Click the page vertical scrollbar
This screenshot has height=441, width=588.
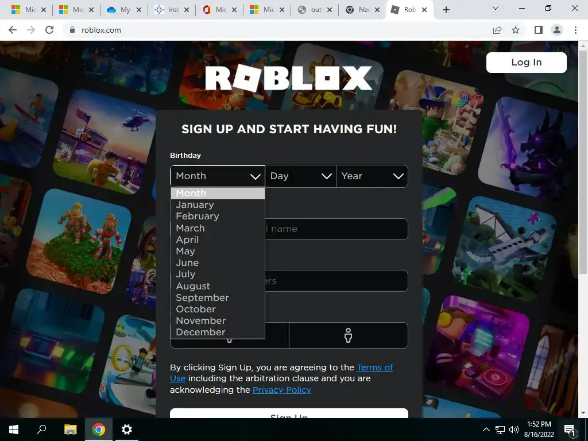[x=582, y=161]
